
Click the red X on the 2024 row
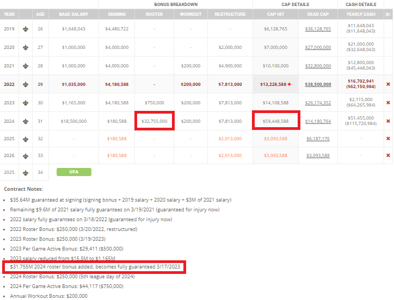click(388, 121)
